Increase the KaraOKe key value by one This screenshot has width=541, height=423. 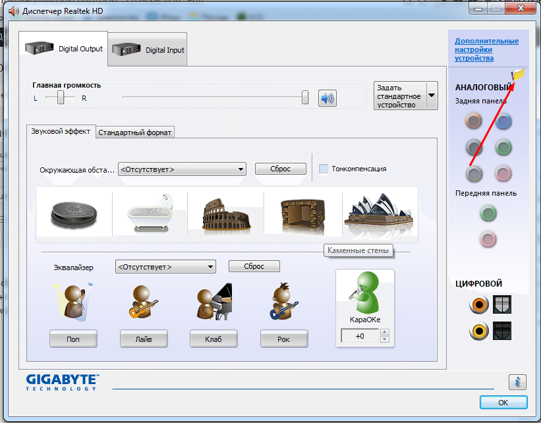coord(385,332)
